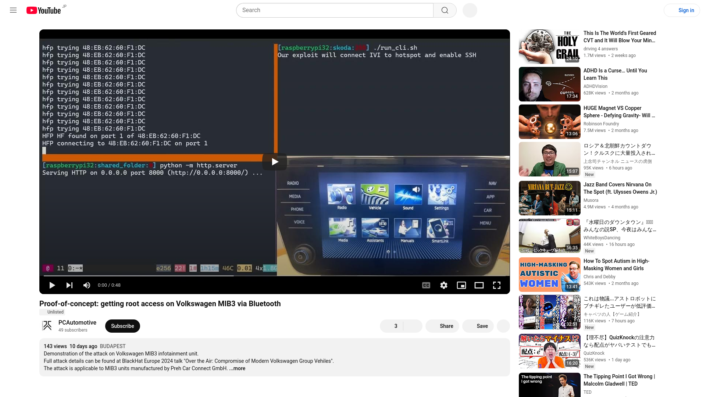The image size is (706, 397).
Task: Subscribe to PCAutomotive
Action: click(x=122, y=326)
